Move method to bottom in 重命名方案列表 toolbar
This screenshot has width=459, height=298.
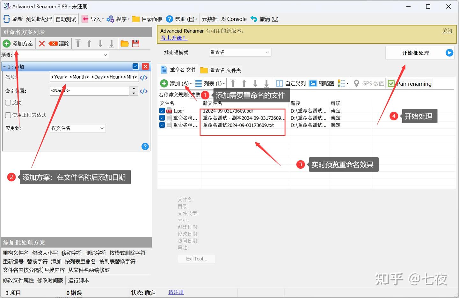pyautogui.click(x=112, y=44)
